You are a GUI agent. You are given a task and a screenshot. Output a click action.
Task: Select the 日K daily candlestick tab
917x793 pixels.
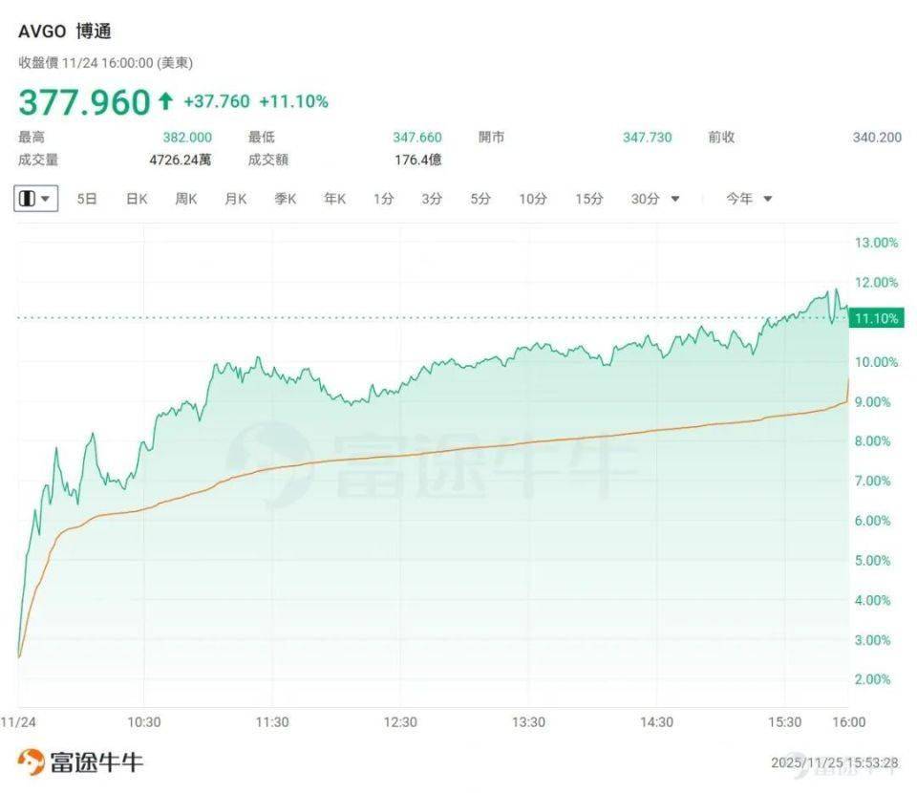tap(137, 199)
